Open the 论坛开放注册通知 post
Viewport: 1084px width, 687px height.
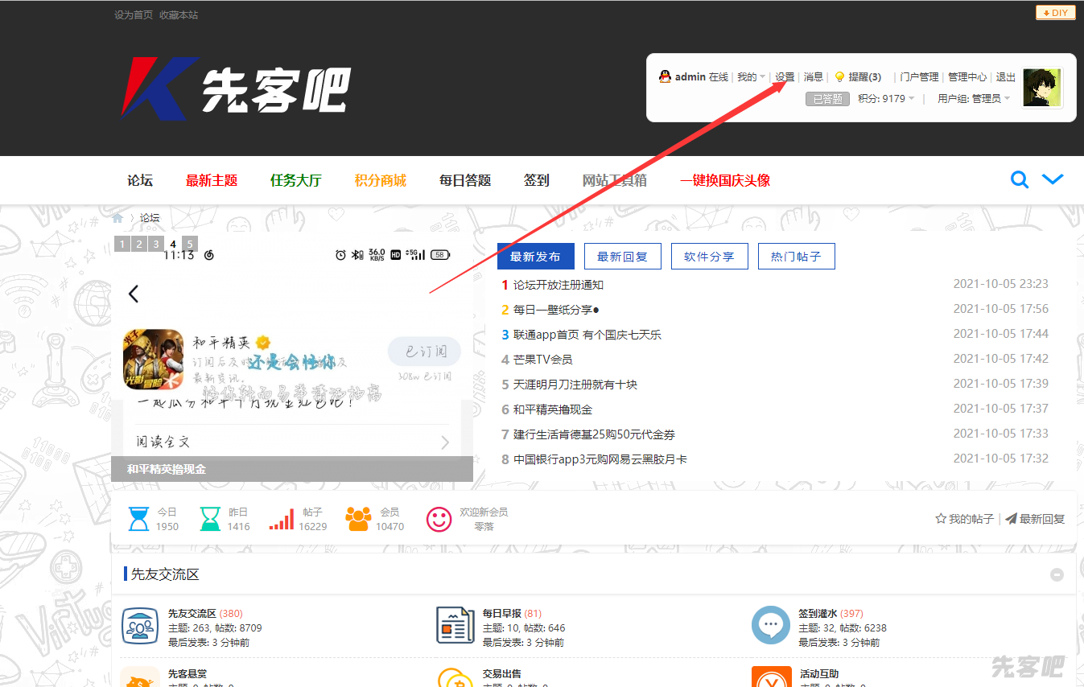(558, 285)
